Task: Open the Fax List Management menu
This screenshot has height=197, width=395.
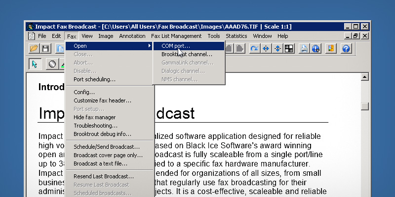Action: [176, 36]
